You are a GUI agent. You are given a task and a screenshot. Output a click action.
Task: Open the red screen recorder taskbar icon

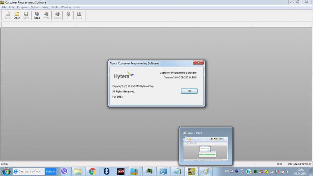click(121, 171)
